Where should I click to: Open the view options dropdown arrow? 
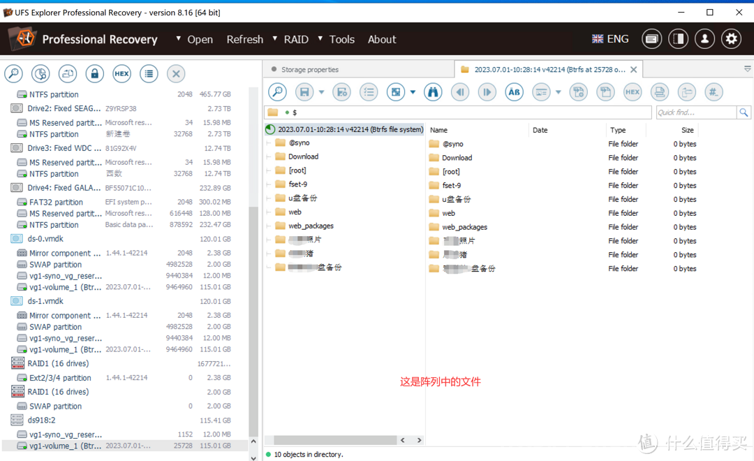pos(559,92)
